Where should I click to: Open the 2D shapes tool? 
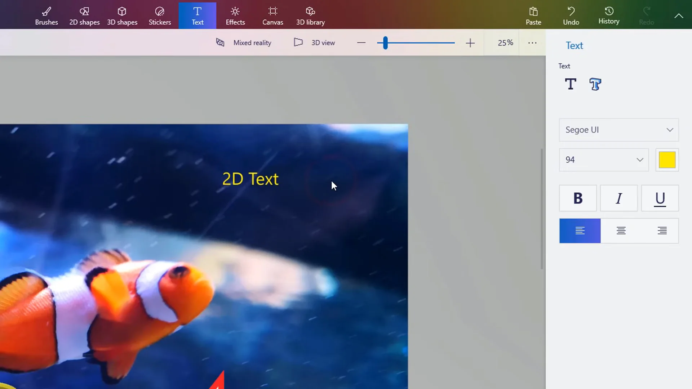[x=84, y=16]
